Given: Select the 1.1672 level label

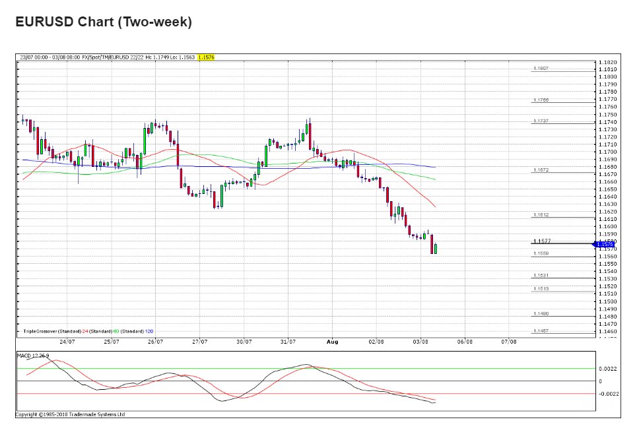Looking at the screenshot, I should [x=541, y=170].
